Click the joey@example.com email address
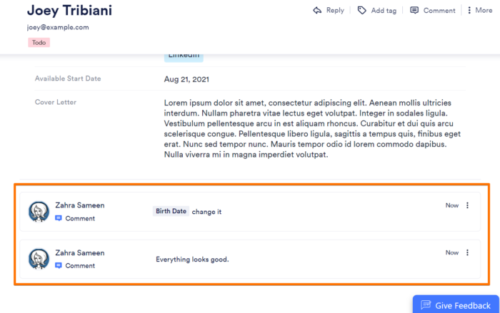500x313 pixels. click(58, 27)
